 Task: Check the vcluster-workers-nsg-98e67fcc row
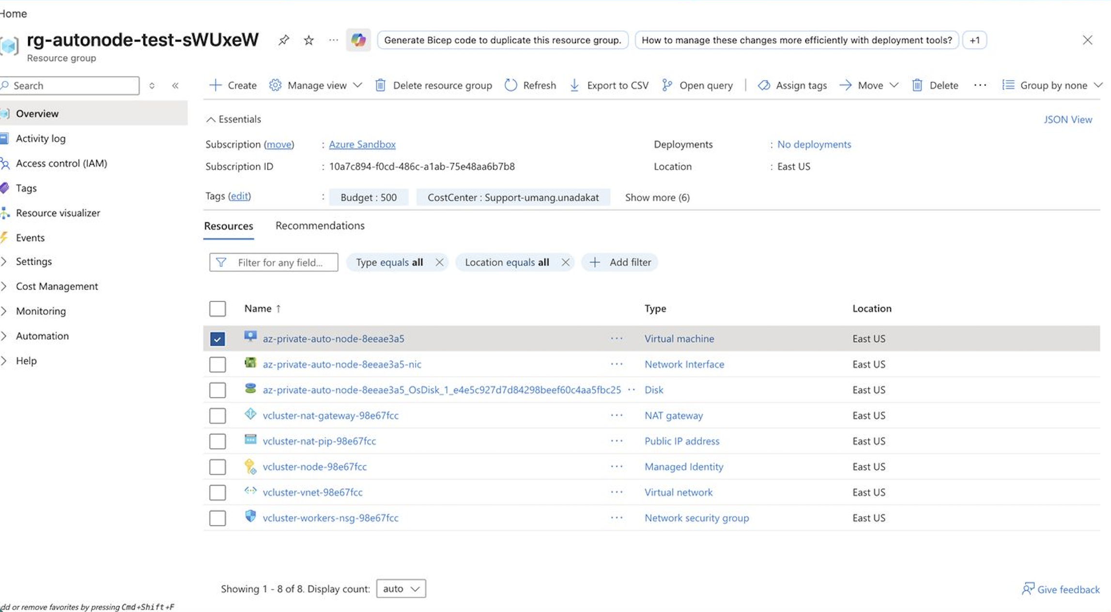(217, 518)
